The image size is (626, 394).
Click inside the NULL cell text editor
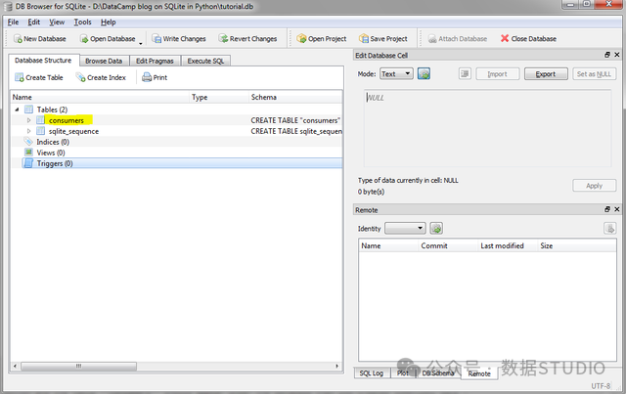tap(487, 128)
